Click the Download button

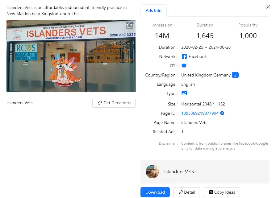point(155,192)
